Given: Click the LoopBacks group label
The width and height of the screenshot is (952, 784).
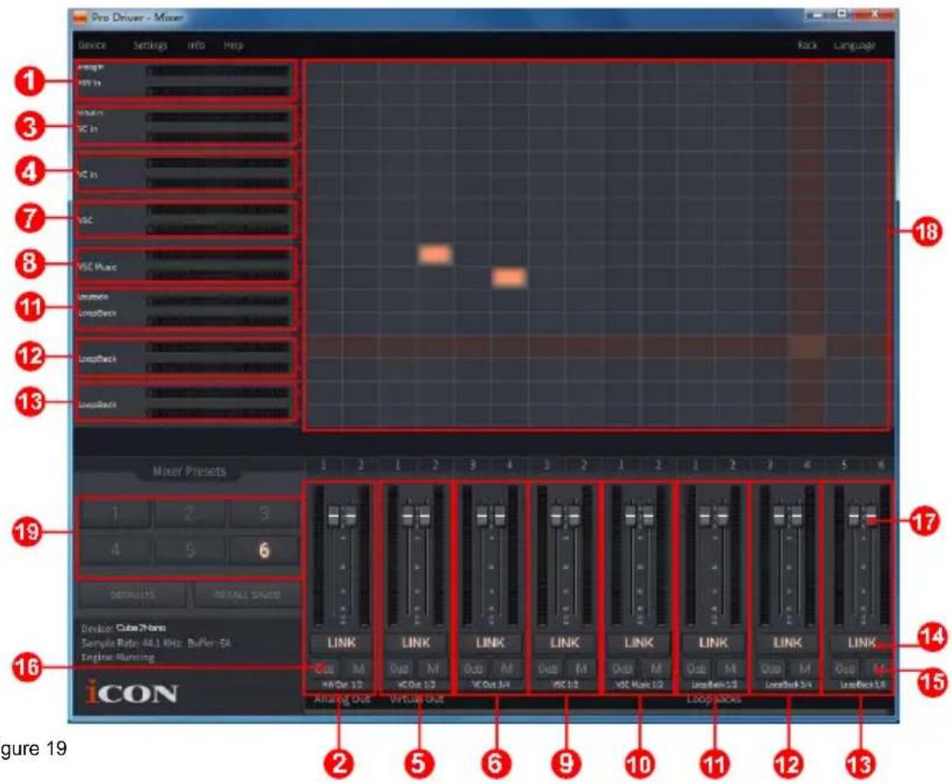Looking at the screenshot, I should (714, 700).
